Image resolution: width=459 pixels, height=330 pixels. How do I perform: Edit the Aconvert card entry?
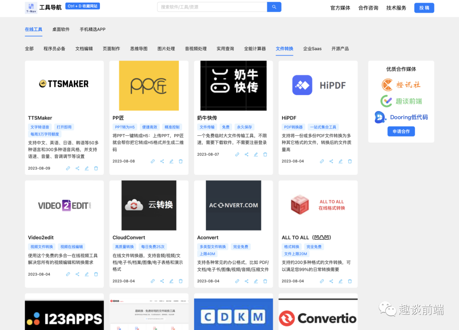coord(256,281)
